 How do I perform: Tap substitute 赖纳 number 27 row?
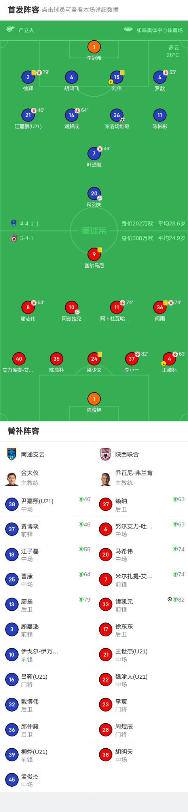(141, 504)
